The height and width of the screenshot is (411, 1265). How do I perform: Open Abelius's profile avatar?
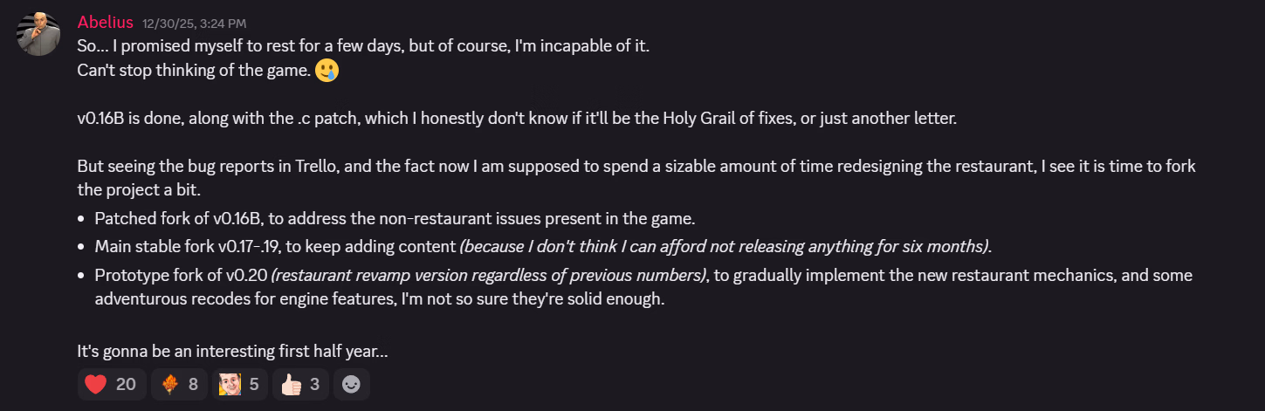coord(38,35)
